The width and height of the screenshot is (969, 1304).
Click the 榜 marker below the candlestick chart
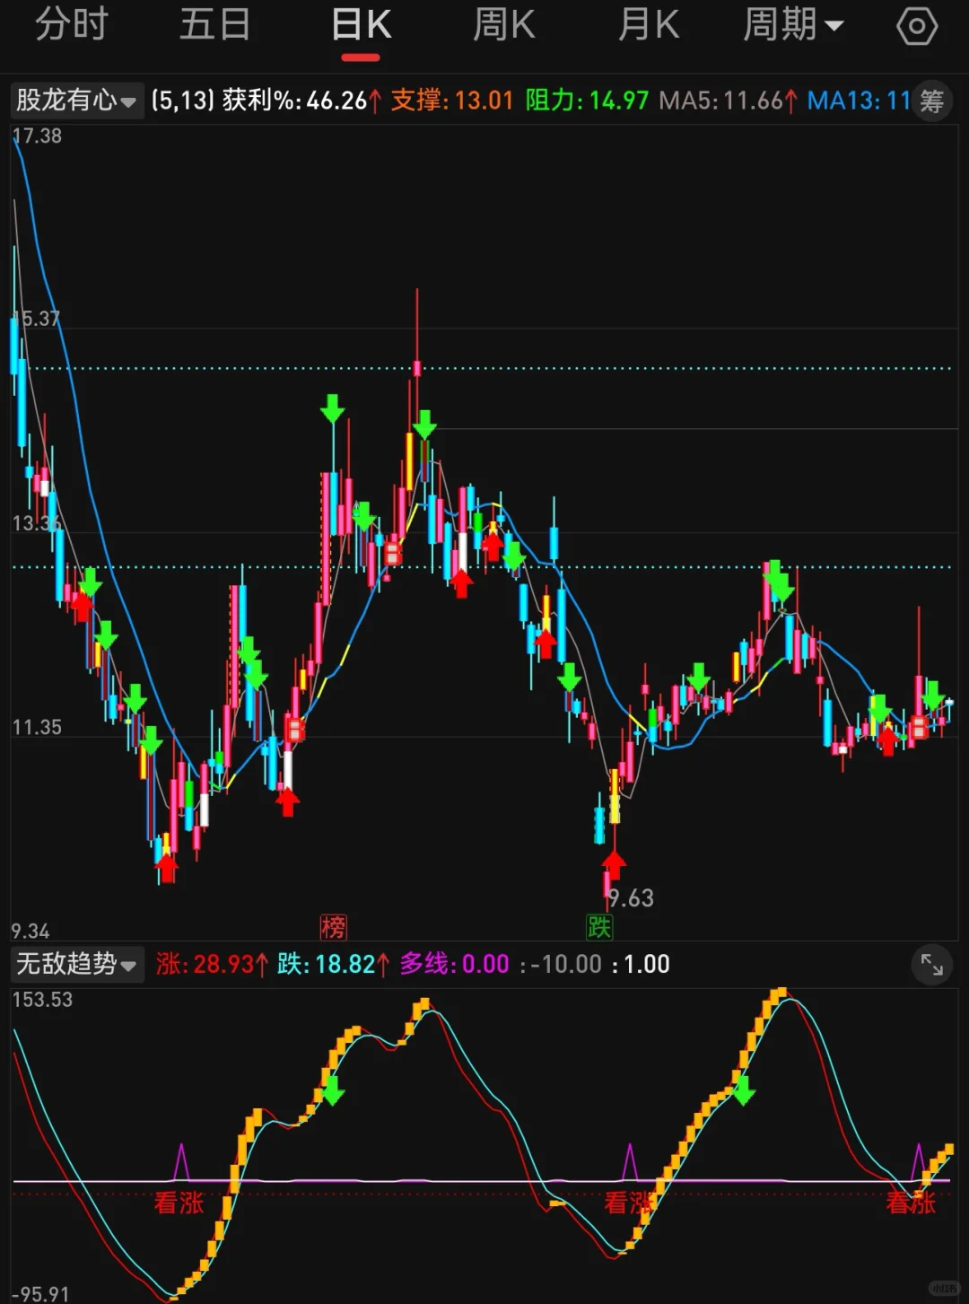[333, 928]
